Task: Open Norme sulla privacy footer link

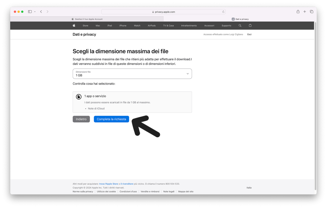Action: (x=83, y=191)
